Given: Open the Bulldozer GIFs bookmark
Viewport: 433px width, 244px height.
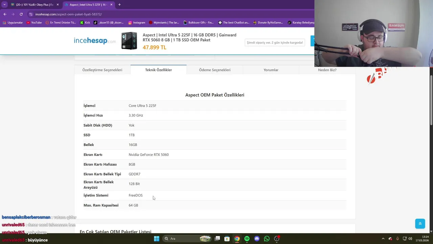Looking at the screenshot, I should [x=199, y=23].
